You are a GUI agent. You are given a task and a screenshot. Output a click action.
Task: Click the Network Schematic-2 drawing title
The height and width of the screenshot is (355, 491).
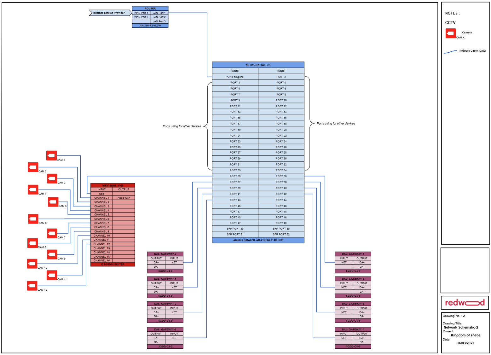tap(460, 327)
